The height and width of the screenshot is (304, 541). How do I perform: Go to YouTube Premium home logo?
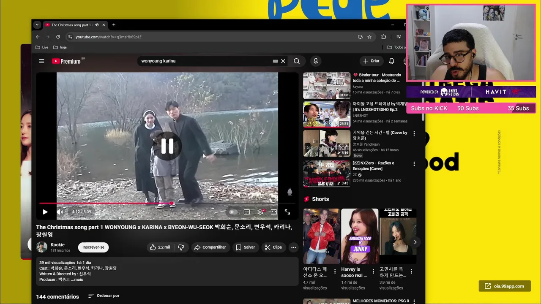[x=66, y=61]
